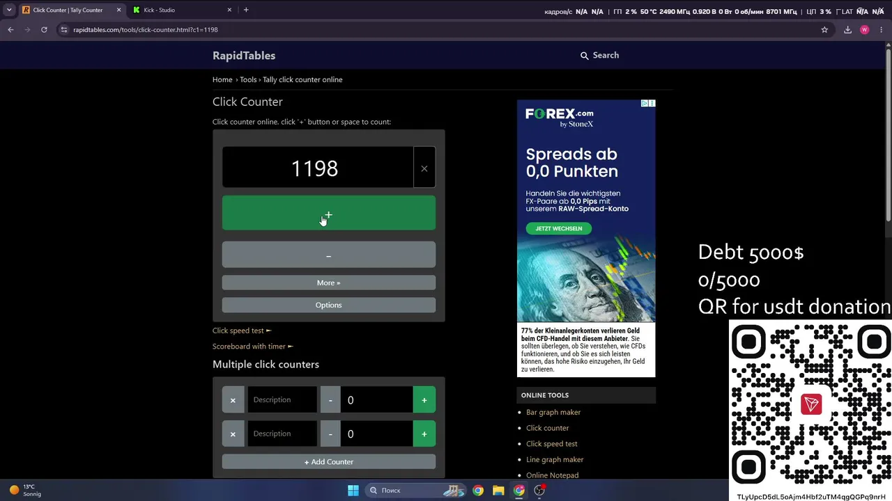Open the browser profile avatar

[865, 30]
